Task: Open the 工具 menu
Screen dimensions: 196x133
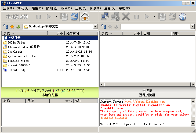Action: tap(81, 8)
